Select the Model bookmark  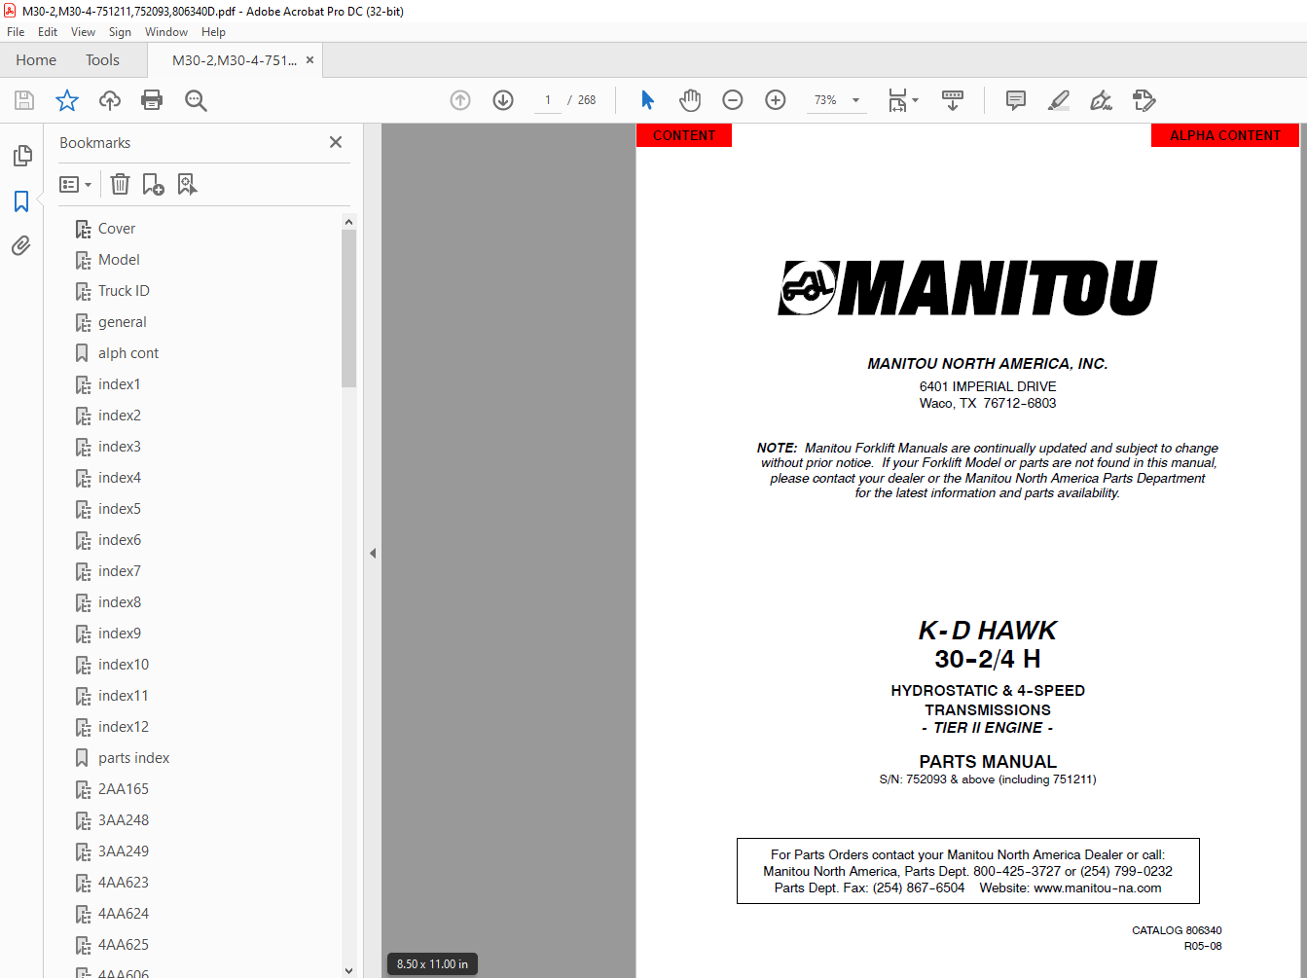tap(119, 260)
